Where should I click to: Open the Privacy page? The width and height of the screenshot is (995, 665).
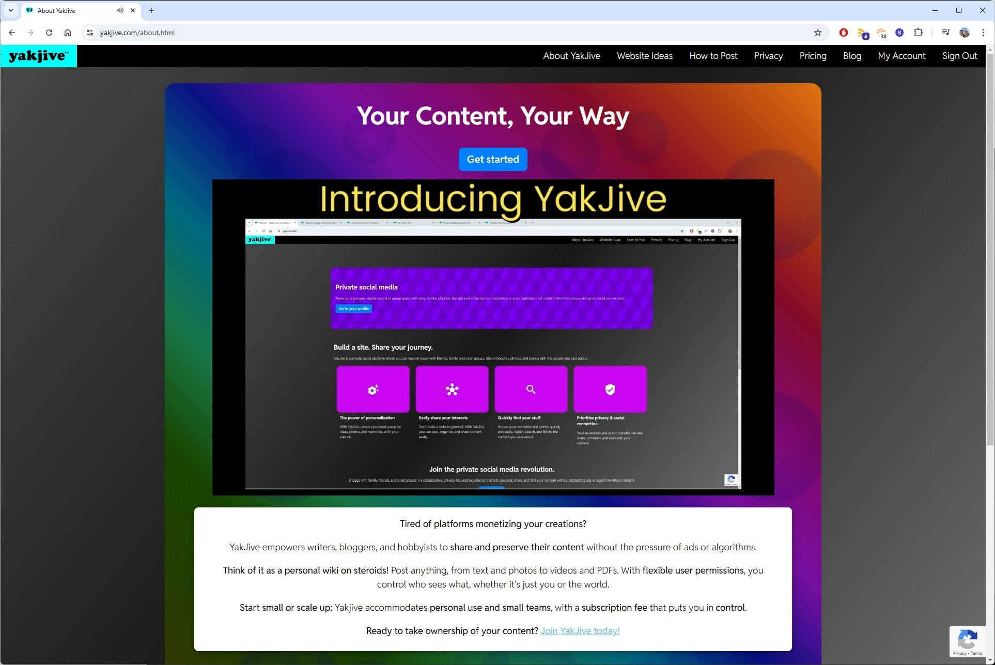point(768,56)
